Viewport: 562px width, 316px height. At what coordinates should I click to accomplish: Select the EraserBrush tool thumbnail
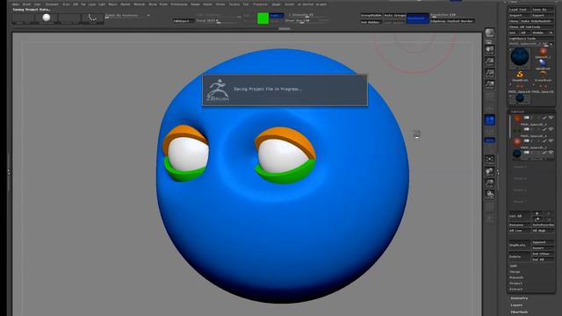point(543,75)
